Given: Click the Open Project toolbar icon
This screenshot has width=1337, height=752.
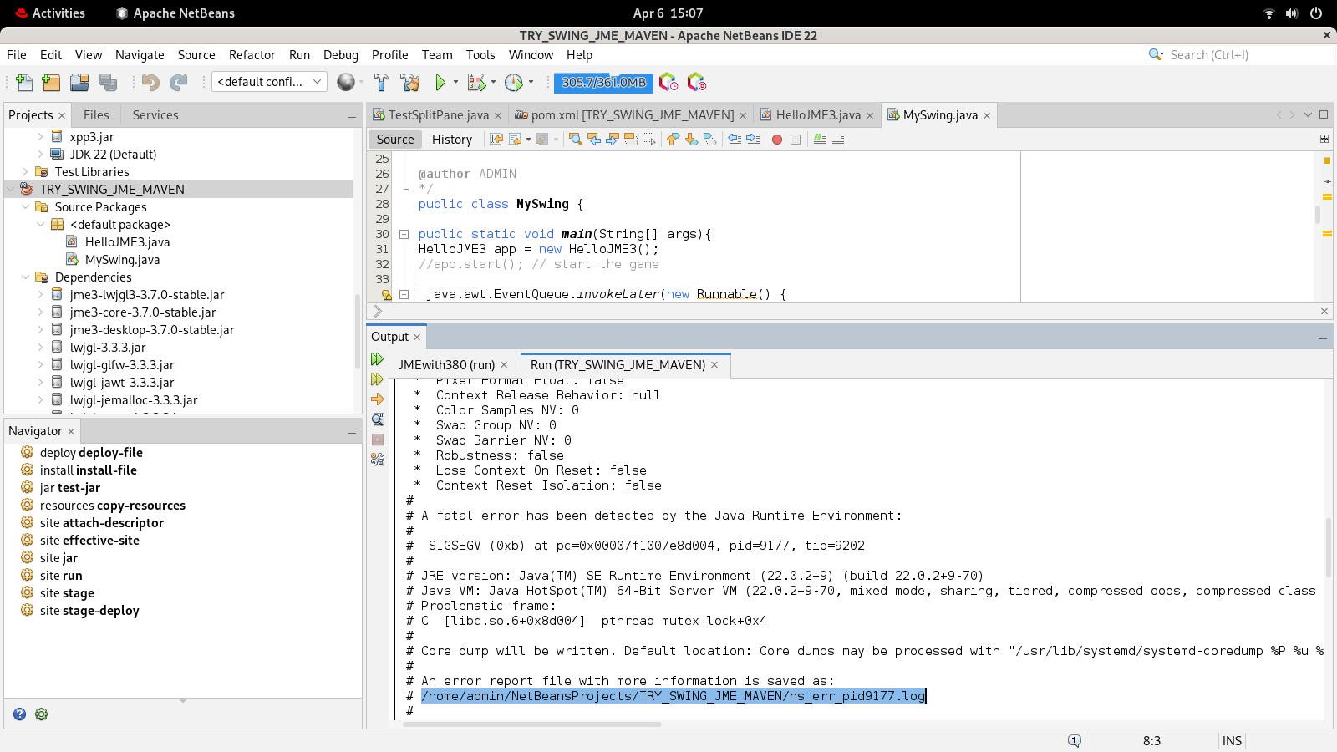Looking at the screenshot, I should tap(79, 82).
